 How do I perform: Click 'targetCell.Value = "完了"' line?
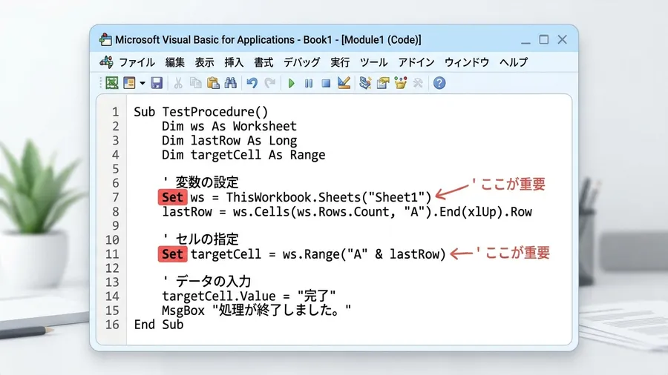point(249,296)
